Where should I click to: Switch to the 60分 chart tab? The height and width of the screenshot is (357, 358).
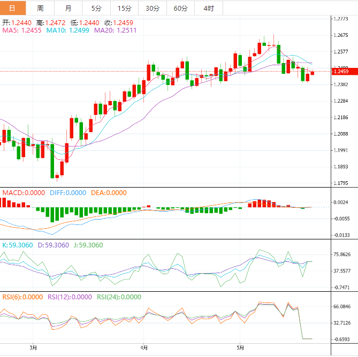click(180, 8)
